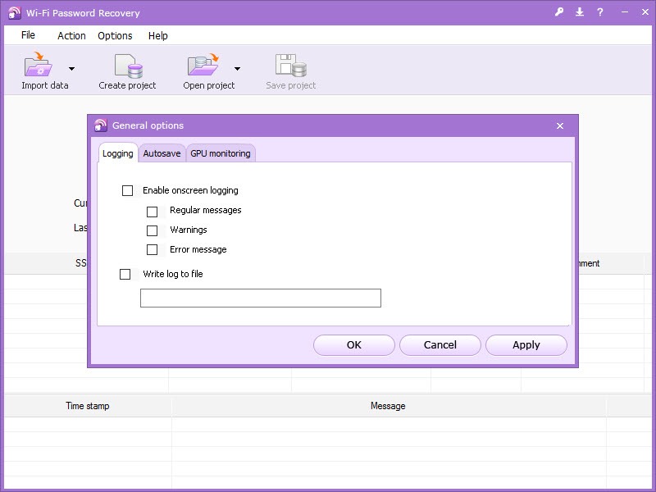Image resolution: width=656 pixels, height=492 pixels.
Task: Tick the Regular messages checkbox
Action: pos(153,212)
